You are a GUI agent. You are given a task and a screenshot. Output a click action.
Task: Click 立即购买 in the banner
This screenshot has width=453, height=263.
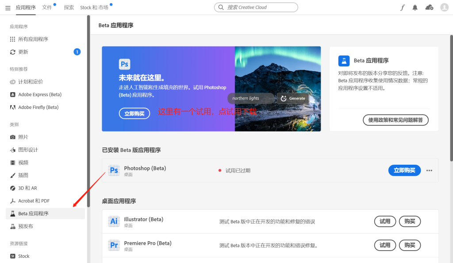pyautogui.click(x=134, y=113)
